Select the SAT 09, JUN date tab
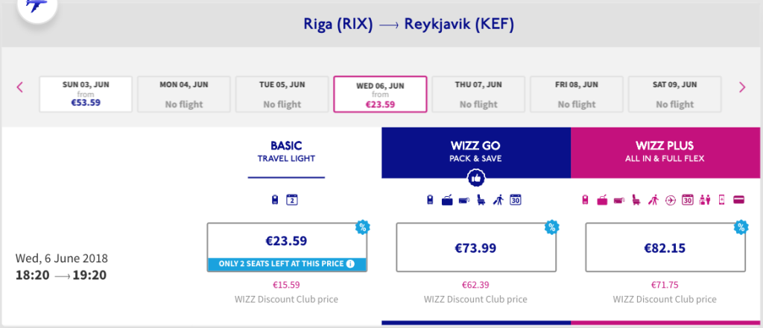This screenshot has width=763, height=328. pyautogui.click(x=675, y=95)
